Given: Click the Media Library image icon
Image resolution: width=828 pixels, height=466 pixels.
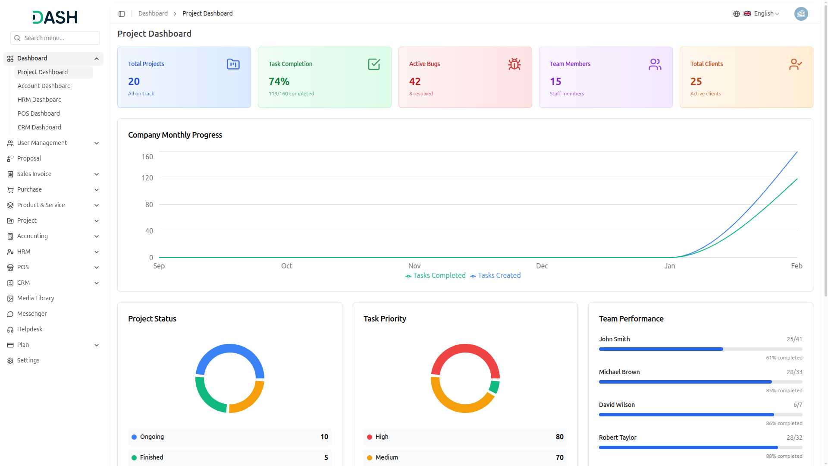Looking at the screenshot, I should coord(10,299).
